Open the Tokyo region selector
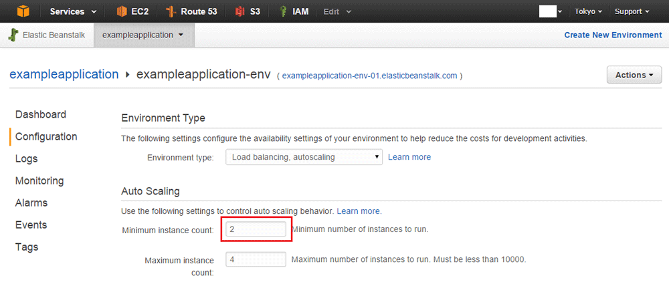The height and width of the screenshot is (286, 669). point(588,11)
